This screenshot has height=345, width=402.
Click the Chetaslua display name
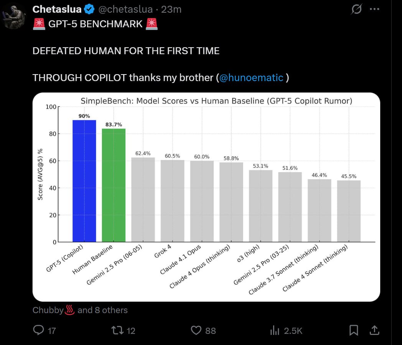57,9
